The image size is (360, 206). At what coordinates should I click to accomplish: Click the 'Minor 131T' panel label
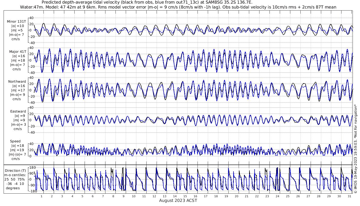point(16,22)
